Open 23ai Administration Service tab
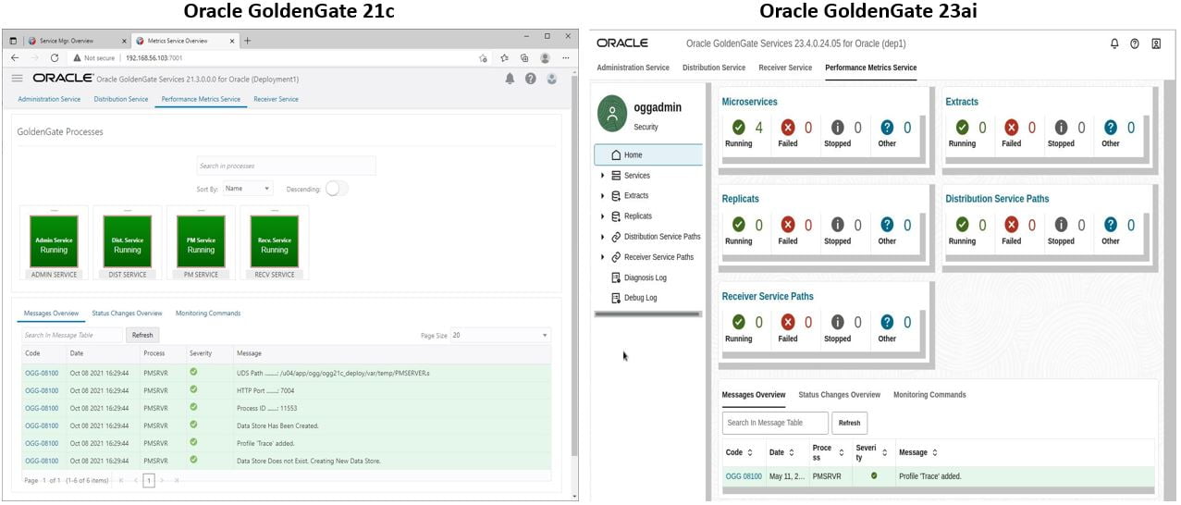 633,68
